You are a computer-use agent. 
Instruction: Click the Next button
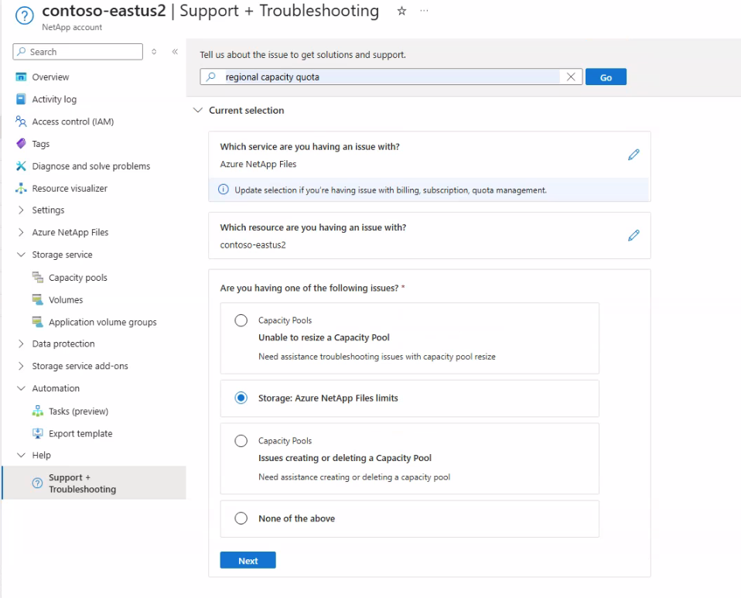pos(248,560)
